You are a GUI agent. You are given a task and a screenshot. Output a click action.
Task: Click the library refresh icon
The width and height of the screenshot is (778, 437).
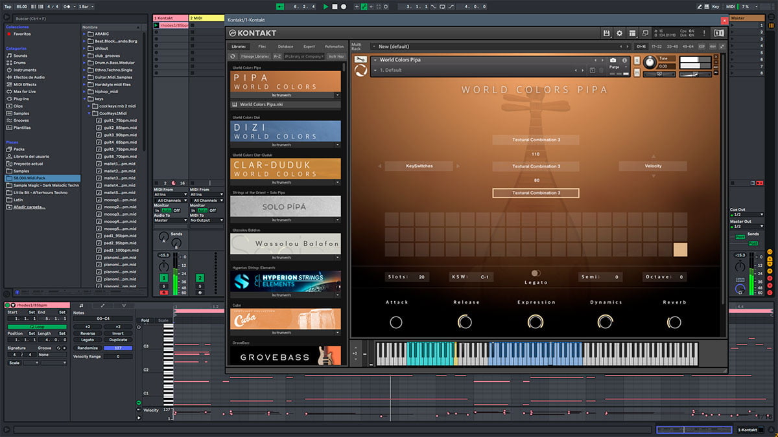[x=234, y=56]
